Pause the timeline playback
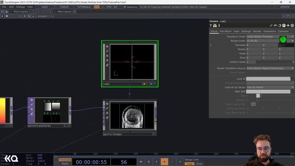 [148, 162]
